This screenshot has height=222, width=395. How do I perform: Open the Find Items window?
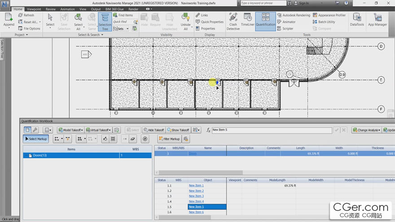pyautogui.click(x=123, y=15)
